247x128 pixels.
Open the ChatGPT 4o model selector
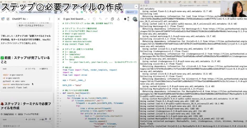point(20,19)
